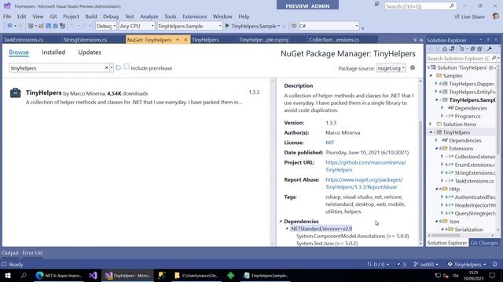Open the feedback icon beside the search box
This screenshot has width=503, height=282.
point(376,4)
